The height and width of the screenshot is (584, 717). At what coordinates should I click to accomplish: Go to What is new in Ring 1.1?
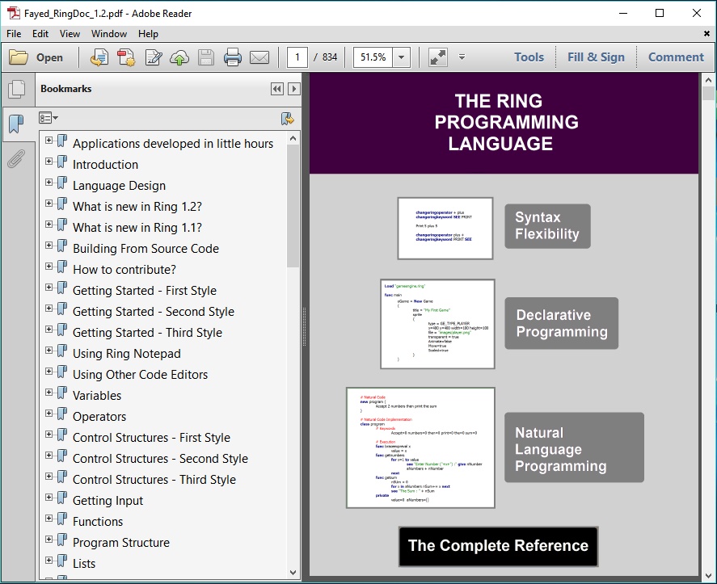137,228
